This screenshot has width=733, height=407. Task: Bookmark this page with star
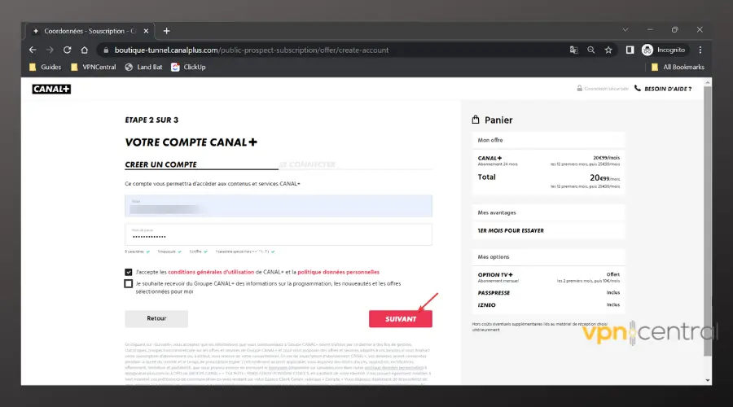pos(608,50)
